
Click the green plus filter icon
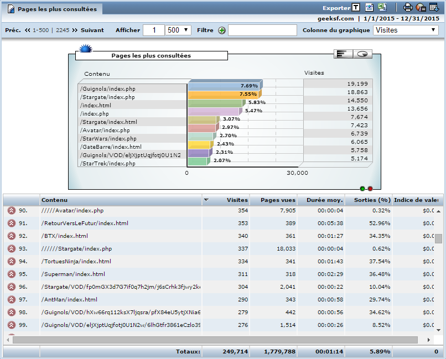pyautogui.click(x=222, y=30)
